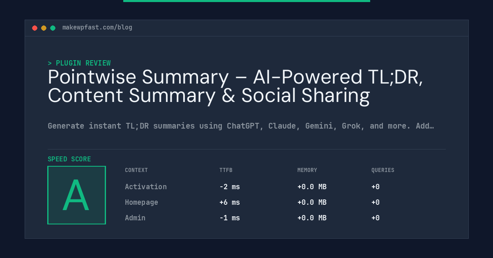Click the 'Generate instant TL;DR summaries' description
This screenshot has height=258, width=493.
[x=241, y=126]
